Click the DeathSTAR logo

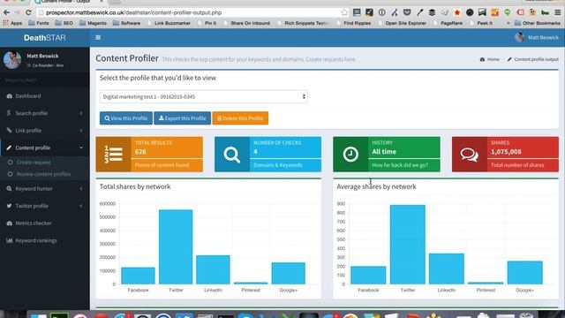[45, 37]
